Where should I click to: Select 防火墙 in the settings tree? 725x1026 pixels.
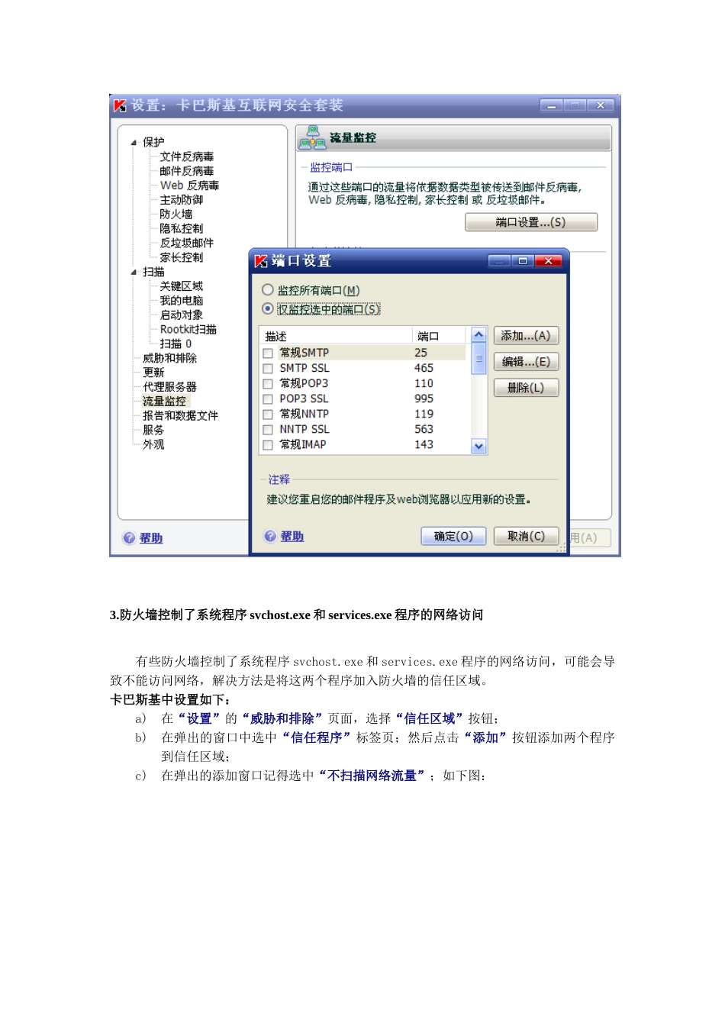coord(176,215)
